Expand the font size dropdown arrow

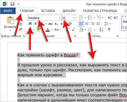point(74,18)
